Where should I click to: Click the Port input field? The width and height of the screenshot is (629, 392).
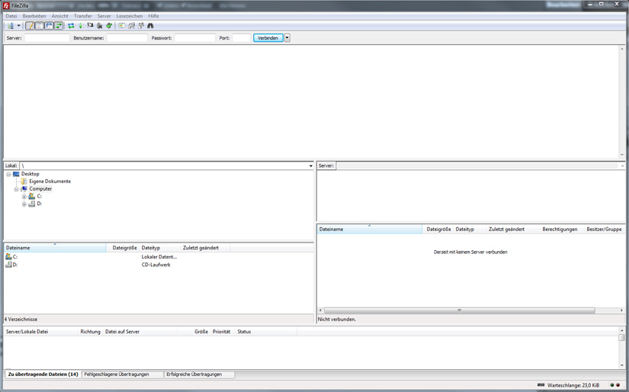(x=242, y=38)
